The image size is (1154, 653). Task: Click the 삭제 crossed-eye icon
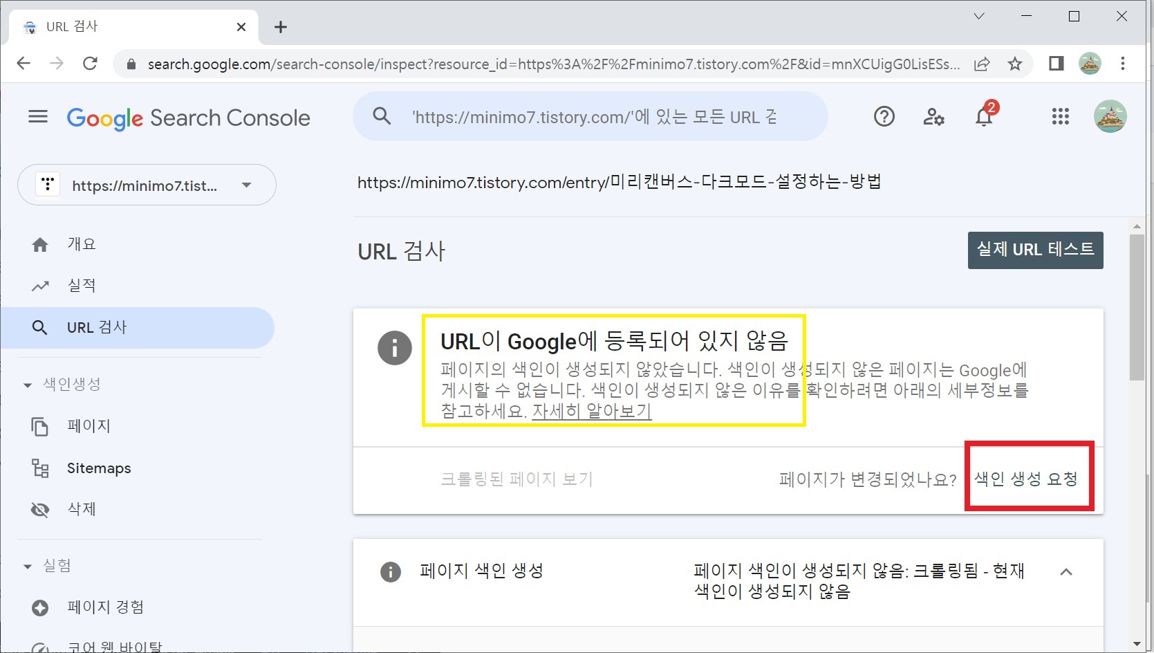(40, 510)
